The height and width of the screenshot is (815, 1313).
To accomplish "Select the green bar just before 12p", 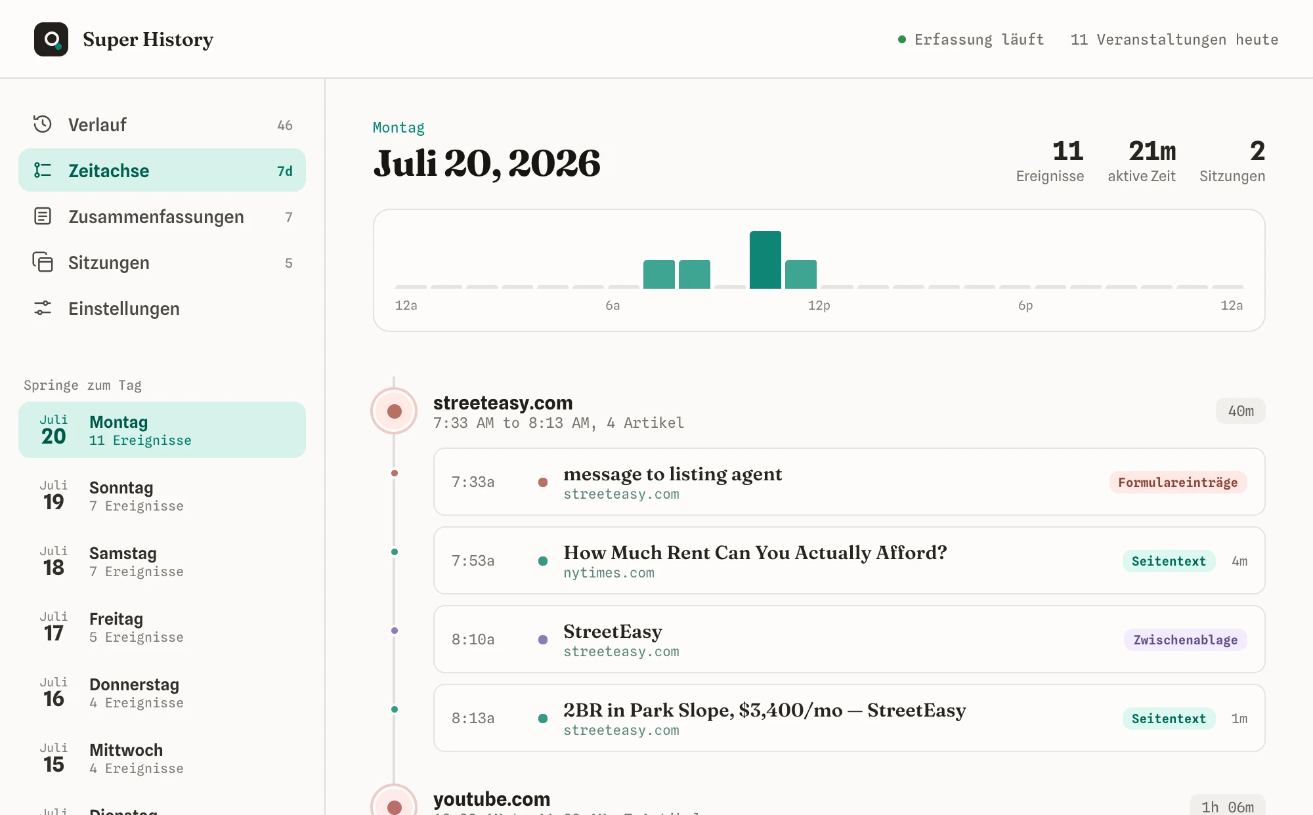I will [801, 274].
